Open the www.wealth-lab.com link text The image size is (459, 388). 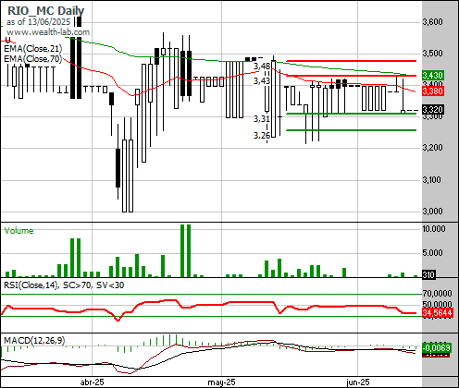(48, 32)
